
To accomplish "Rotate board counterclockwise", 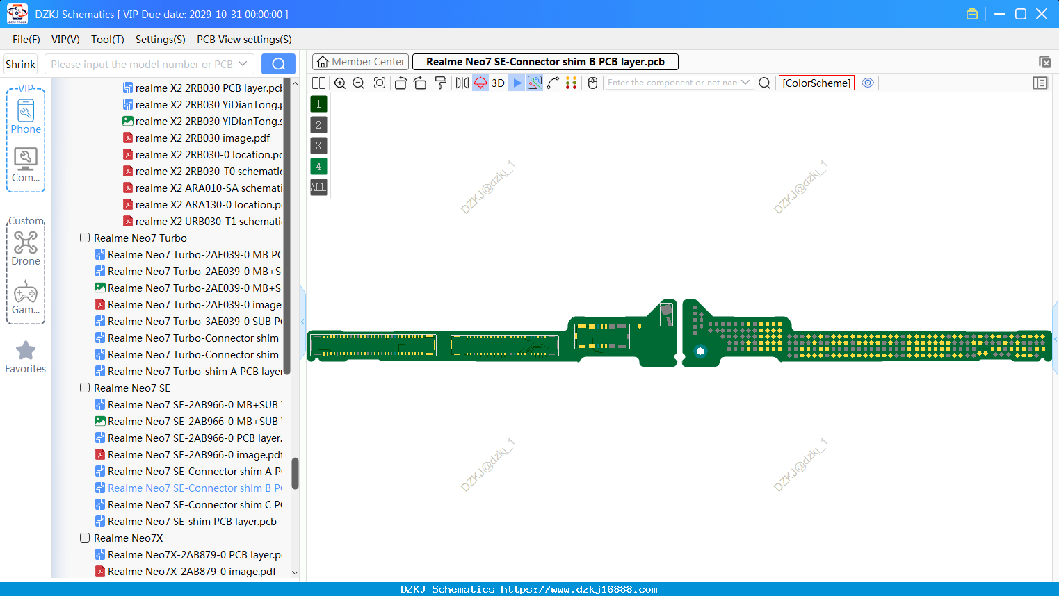I will [x=401, y=83].
